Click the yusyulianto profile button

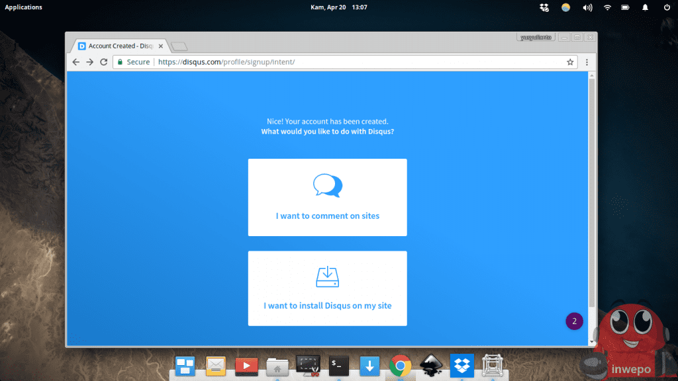pyautogui.click(x=536, y=38)
